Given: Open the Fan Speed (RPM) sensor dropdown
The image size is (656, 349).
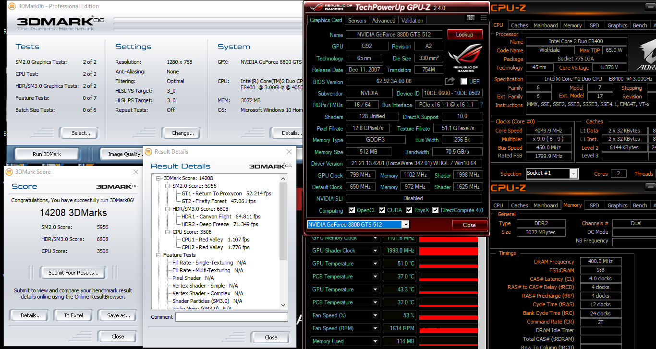Looking at the screenshot, I should [x=375, y=328].
